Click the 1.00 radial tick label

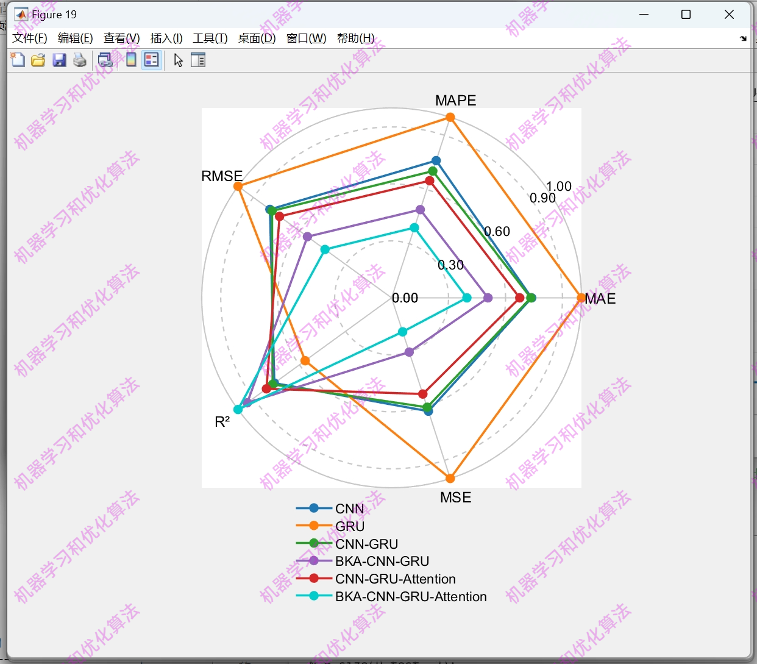[559, 187]
